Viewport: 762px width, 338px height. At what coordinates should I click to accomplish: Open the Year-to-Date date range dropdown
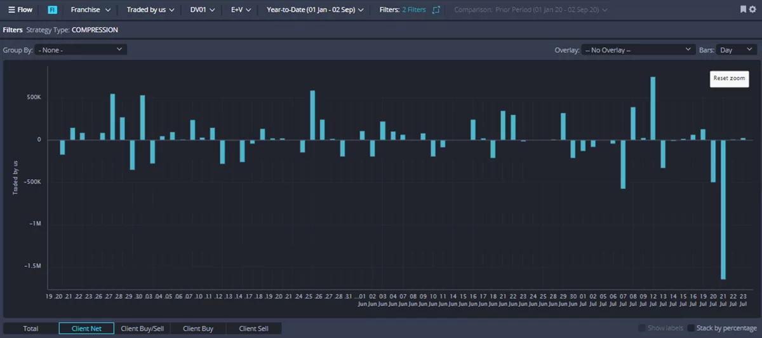316,10
